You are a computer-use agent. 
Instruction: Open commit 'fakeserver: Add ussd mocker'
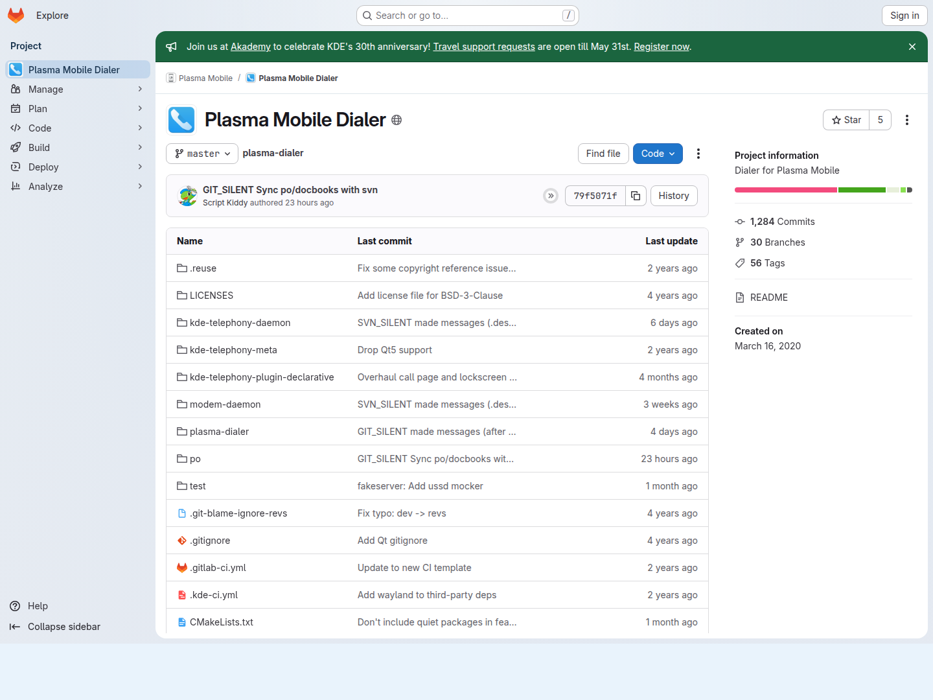click(420, 486)
